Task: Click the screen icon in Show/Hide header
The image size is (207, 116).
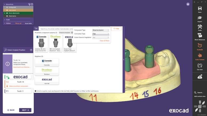Action: (x=29, y=4)
